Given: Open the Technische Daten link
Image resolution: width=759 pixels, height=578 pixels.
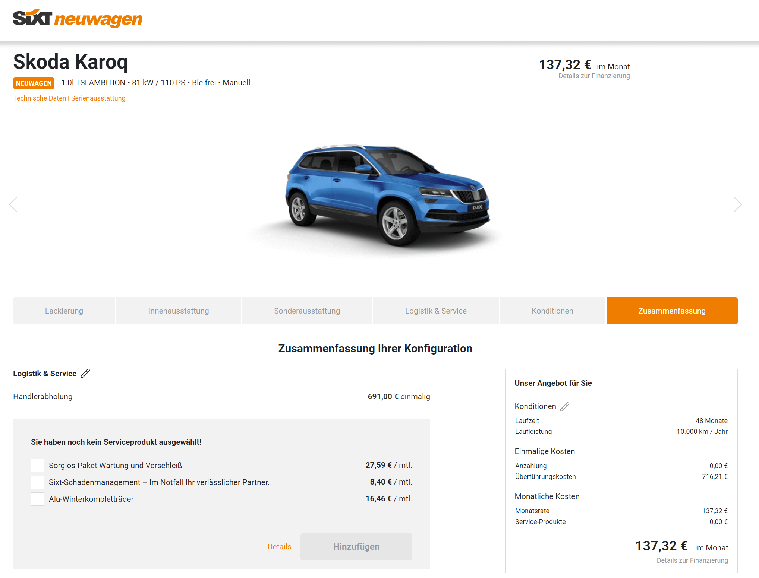Looking at the screenshot, I should coord(40,98).
